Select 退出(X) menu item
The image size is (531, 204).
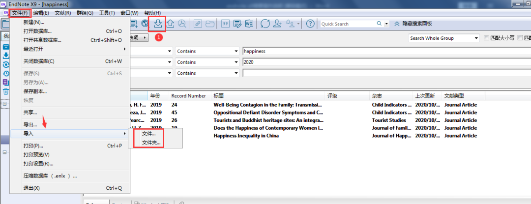[70, 188]
